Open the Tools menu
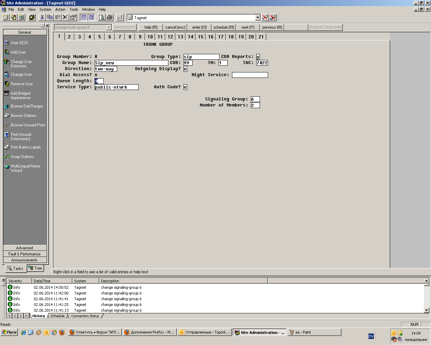431x345 pixels. [73, 9]
